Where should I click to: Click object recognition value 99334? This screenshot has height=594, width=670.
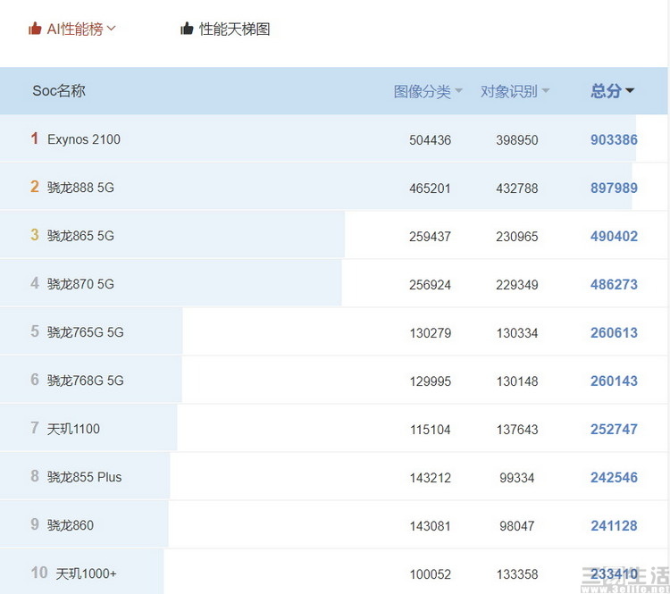517,478
